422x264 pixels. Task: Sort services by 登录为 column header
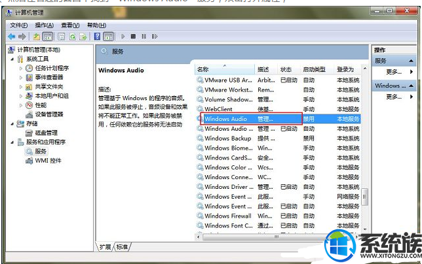click(x=347, y=69)
